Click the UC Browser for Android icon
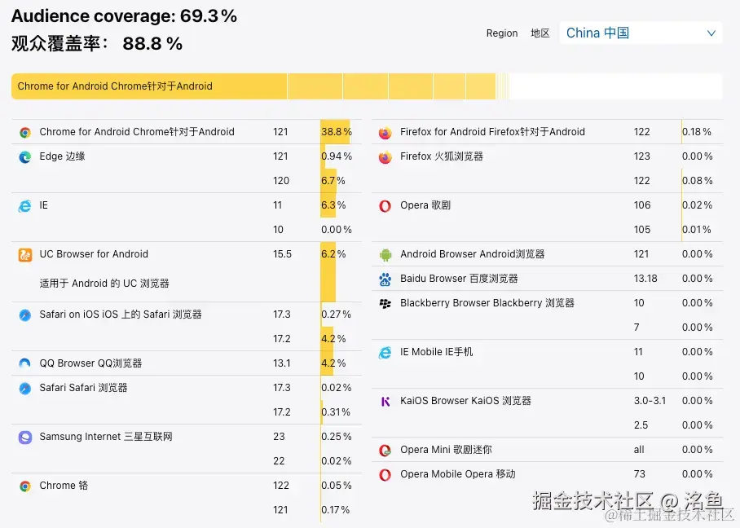 25,255
